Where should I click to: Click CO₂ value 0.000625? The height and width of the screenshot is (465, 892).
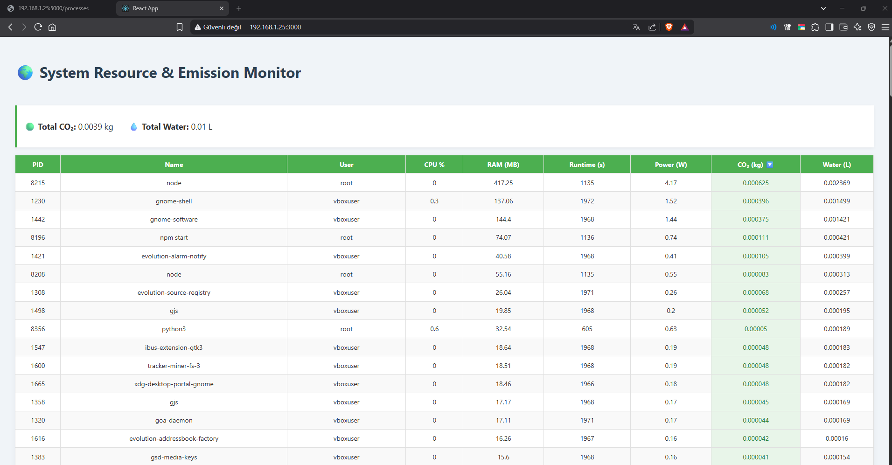756,183
